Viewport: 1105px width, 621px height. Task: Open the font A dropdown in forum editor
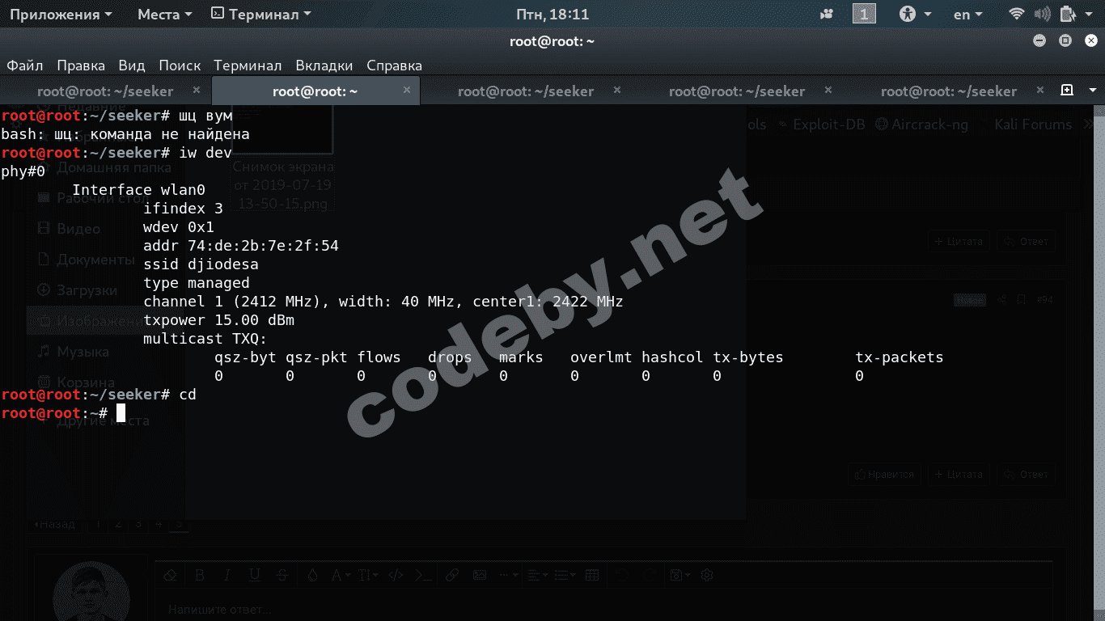click(x=341, y=575)
